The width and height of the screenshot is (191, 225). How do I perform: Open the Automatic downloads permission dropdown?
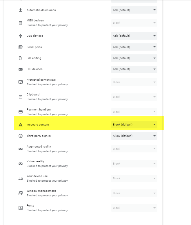click(134, 10)
